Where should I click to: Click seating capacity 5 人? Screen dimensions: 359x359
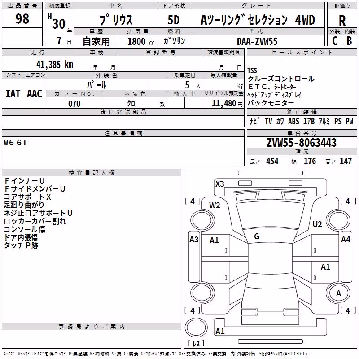tap(193, 85)
